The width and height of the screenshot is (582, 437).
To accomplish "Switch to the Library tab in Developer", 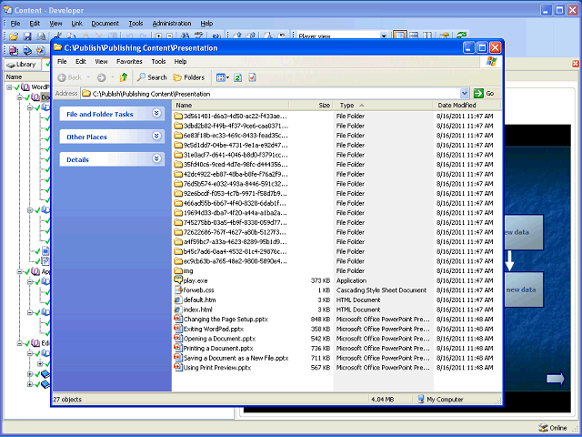I will [22, 65].
